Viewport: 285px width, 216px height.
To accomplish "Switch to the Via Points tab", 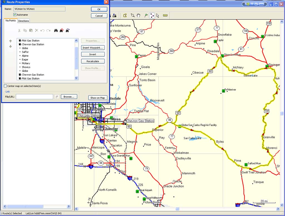I will pos(11,21).
